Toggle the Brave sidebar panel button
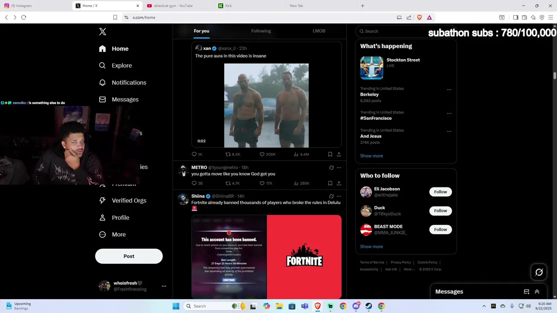This screenshot has width=557, height=313. (x=516, y=17)
